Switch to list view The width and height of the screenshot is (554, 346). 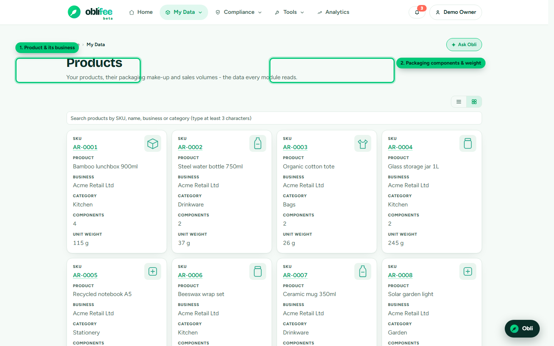click(x=459, y=102)
